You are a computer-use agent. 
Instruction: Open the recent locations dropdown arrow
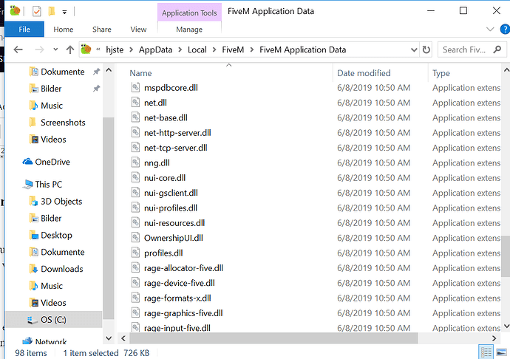[55, 49]
